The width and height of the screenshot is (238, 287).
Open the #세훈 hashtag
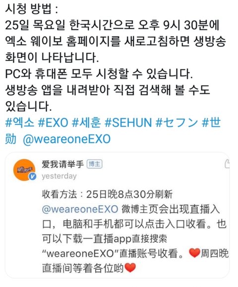tap(86, 122)
